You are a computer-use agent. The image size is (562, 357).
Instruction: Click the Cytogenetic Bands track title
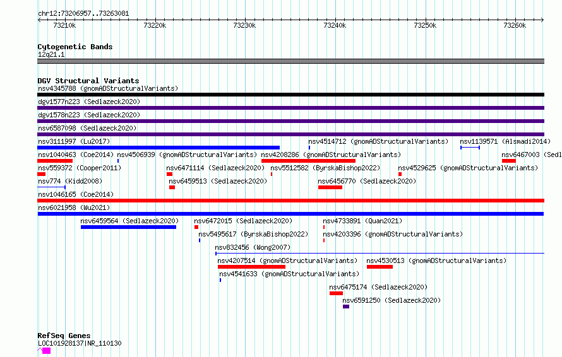coord(75,47)
